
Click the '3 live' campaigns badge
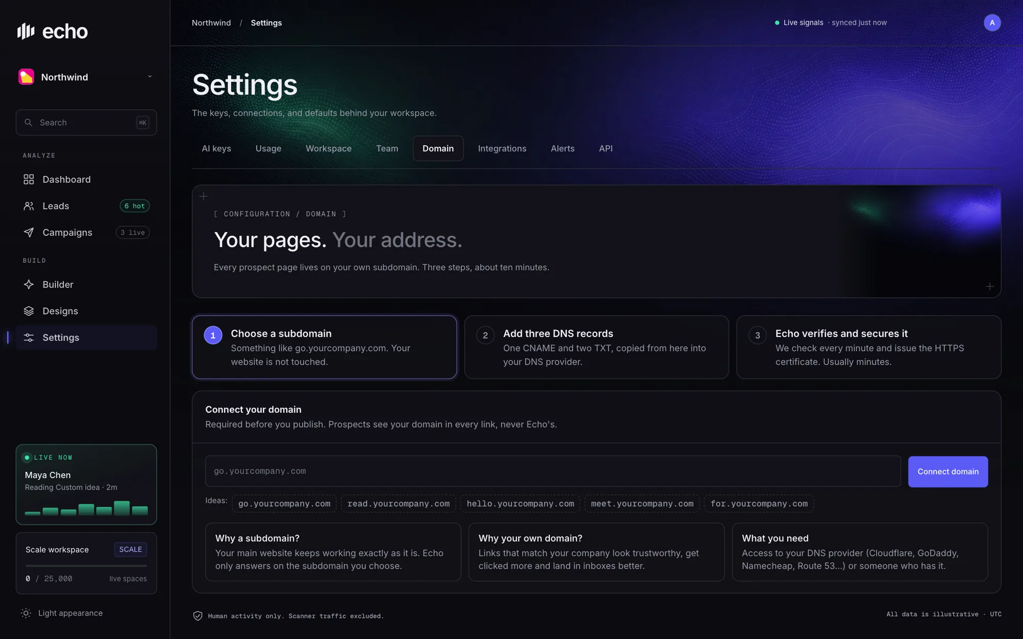(132, 233)
